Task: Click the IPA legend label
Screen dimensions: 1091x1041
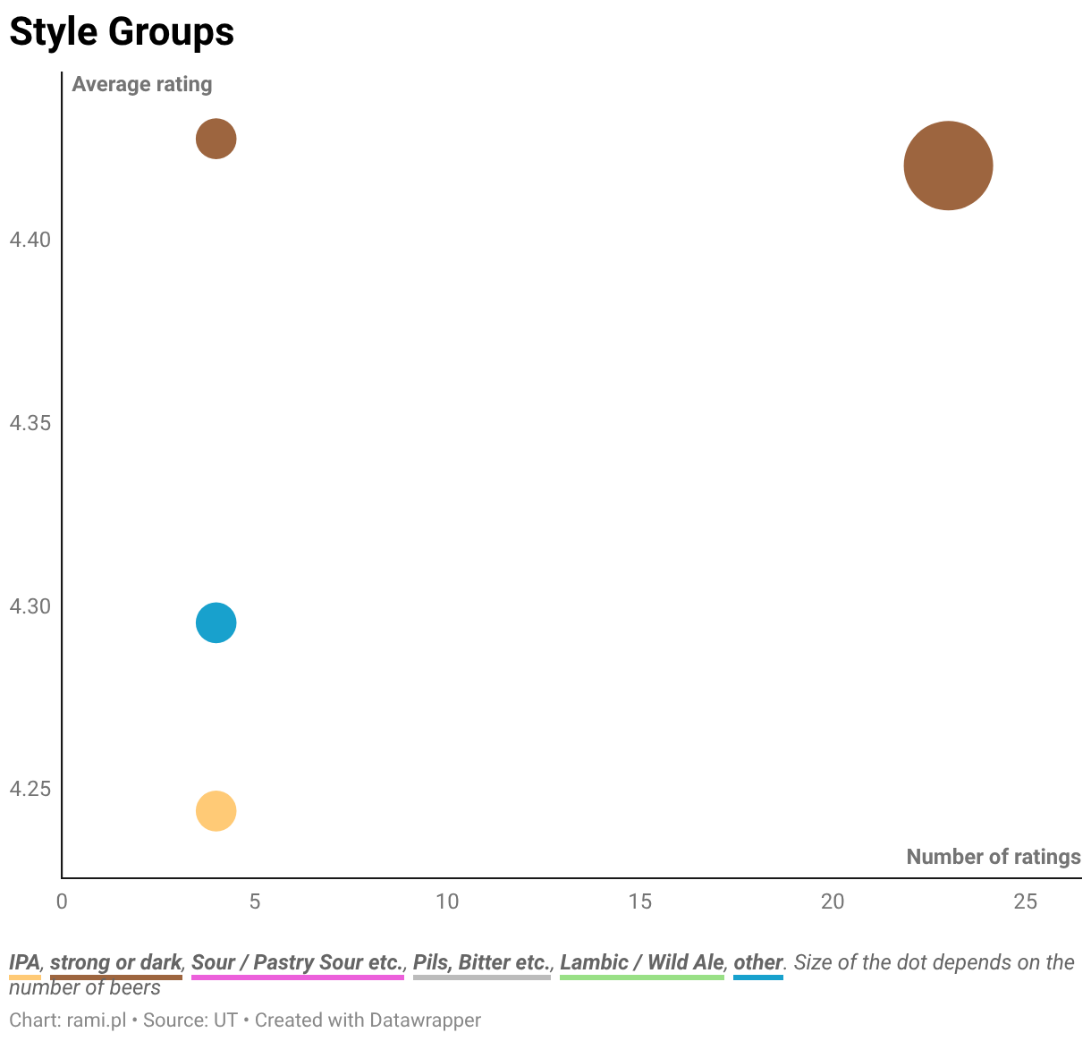Action: click(x=24, y=962)
